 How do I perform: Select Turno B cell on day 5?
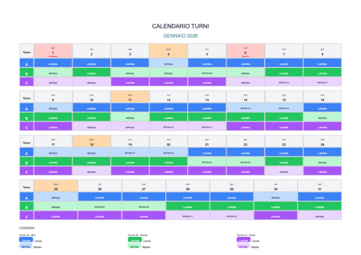[207, 72]
